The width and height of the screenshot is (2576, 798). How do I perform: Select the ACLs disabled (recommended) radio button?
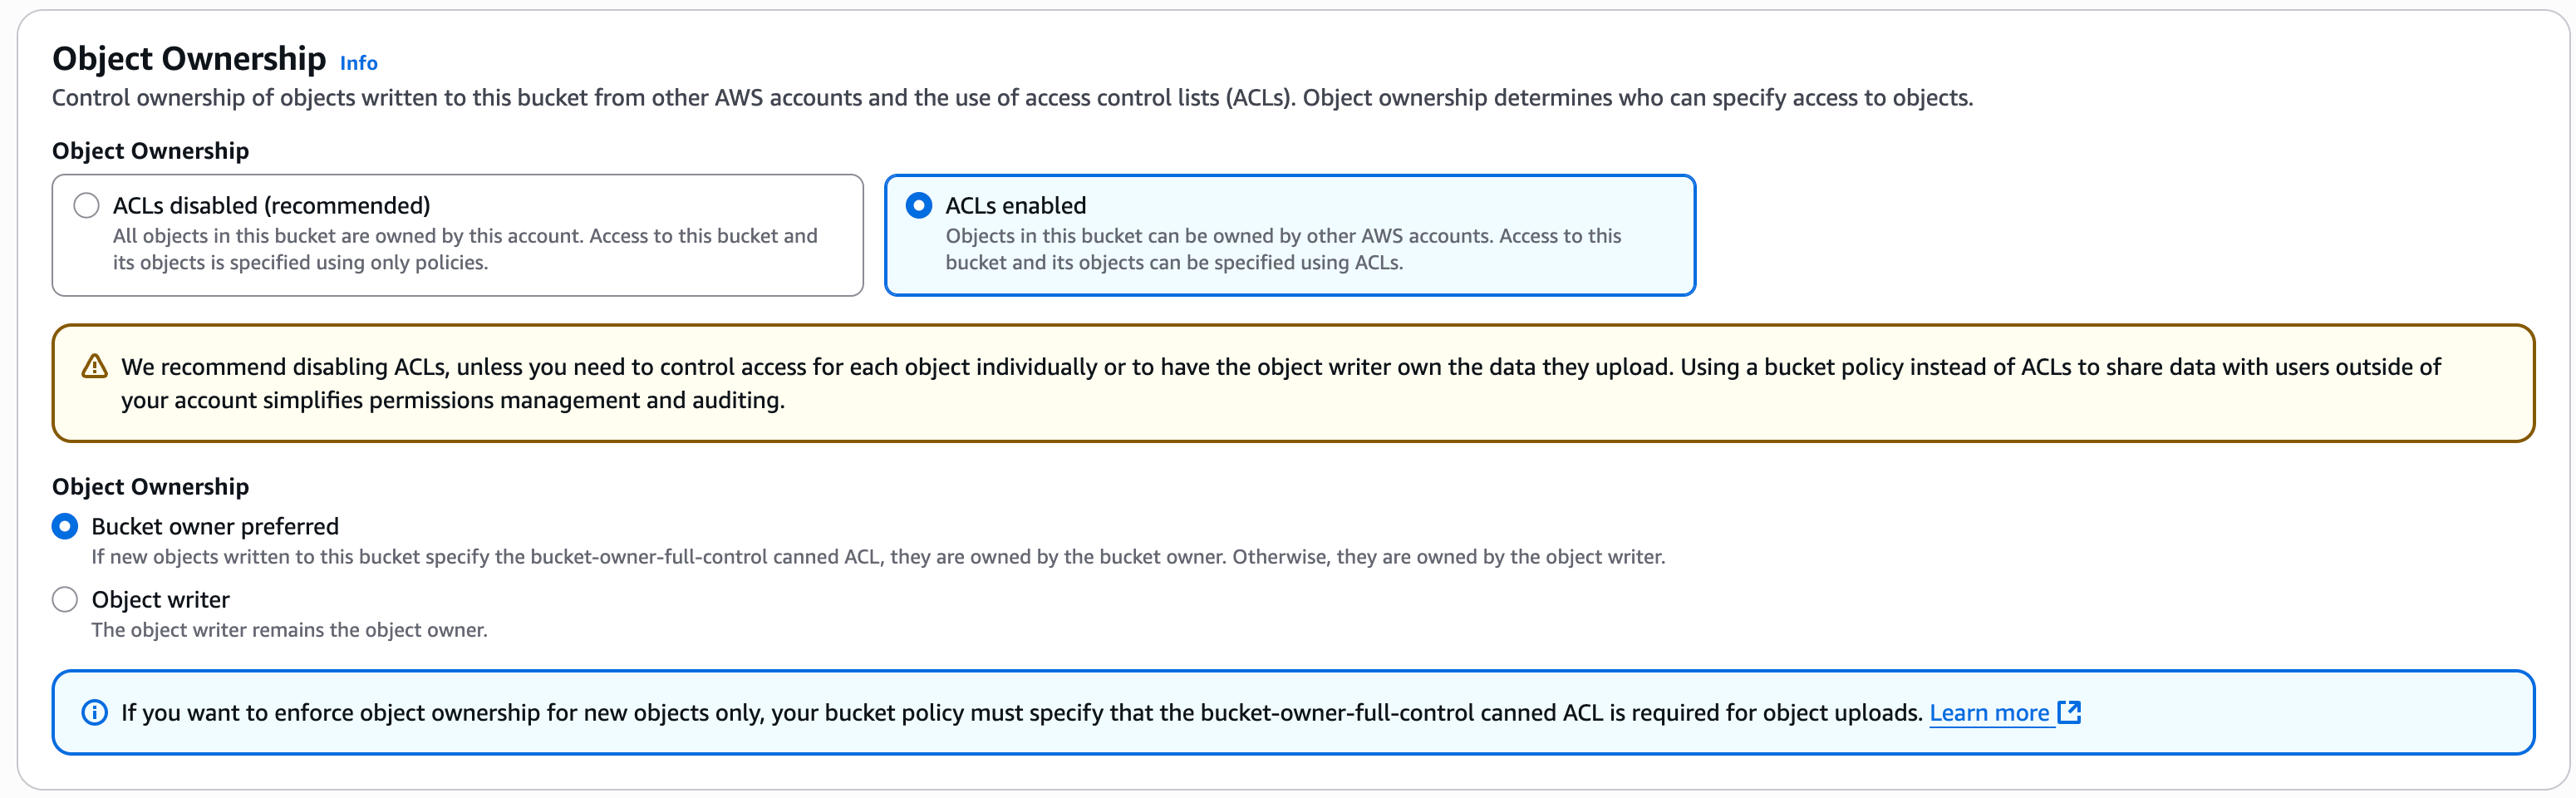click(87, 205)
